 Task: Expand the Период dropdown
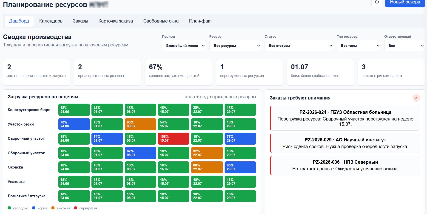[x=184, y=46]
